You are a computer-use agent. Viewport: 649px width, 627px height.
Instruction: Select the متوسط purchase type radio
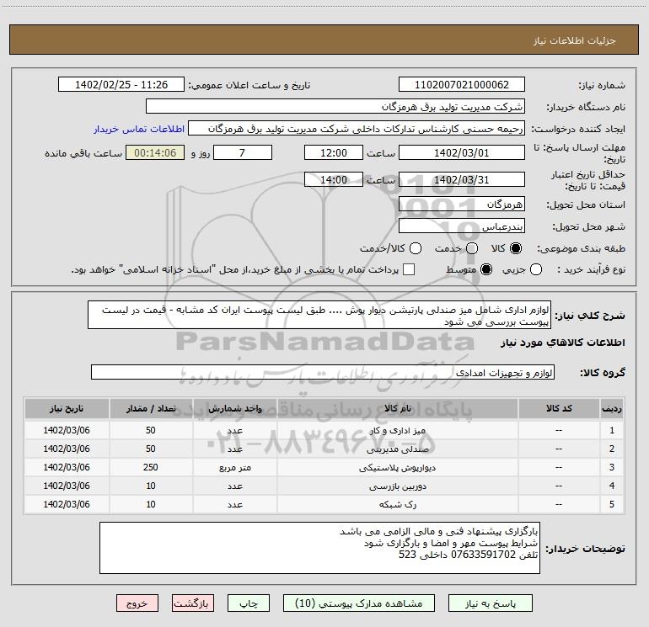486,269
